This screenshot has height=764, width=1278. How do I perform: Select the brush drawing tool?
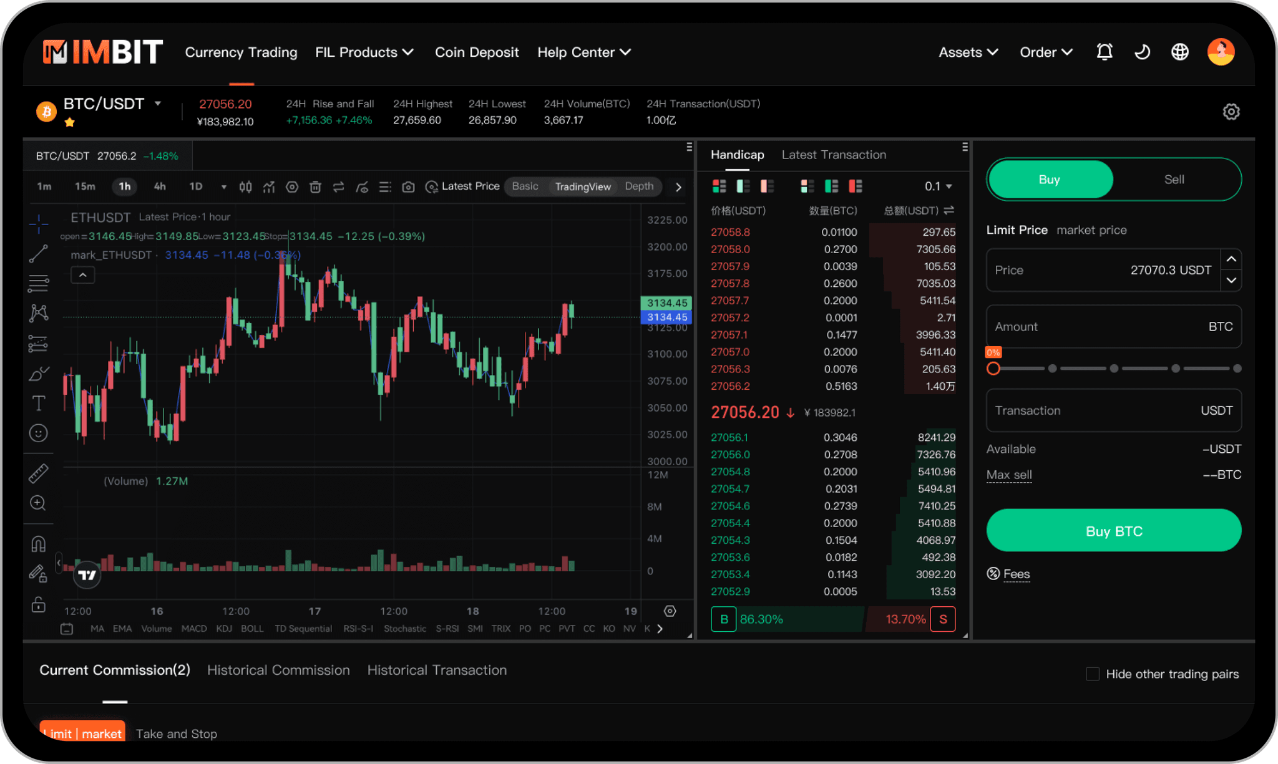39,374
